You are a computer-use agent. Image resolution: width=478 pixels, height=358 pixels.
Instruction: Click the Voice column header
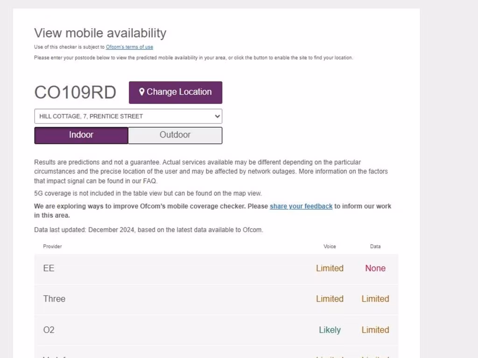330,246
